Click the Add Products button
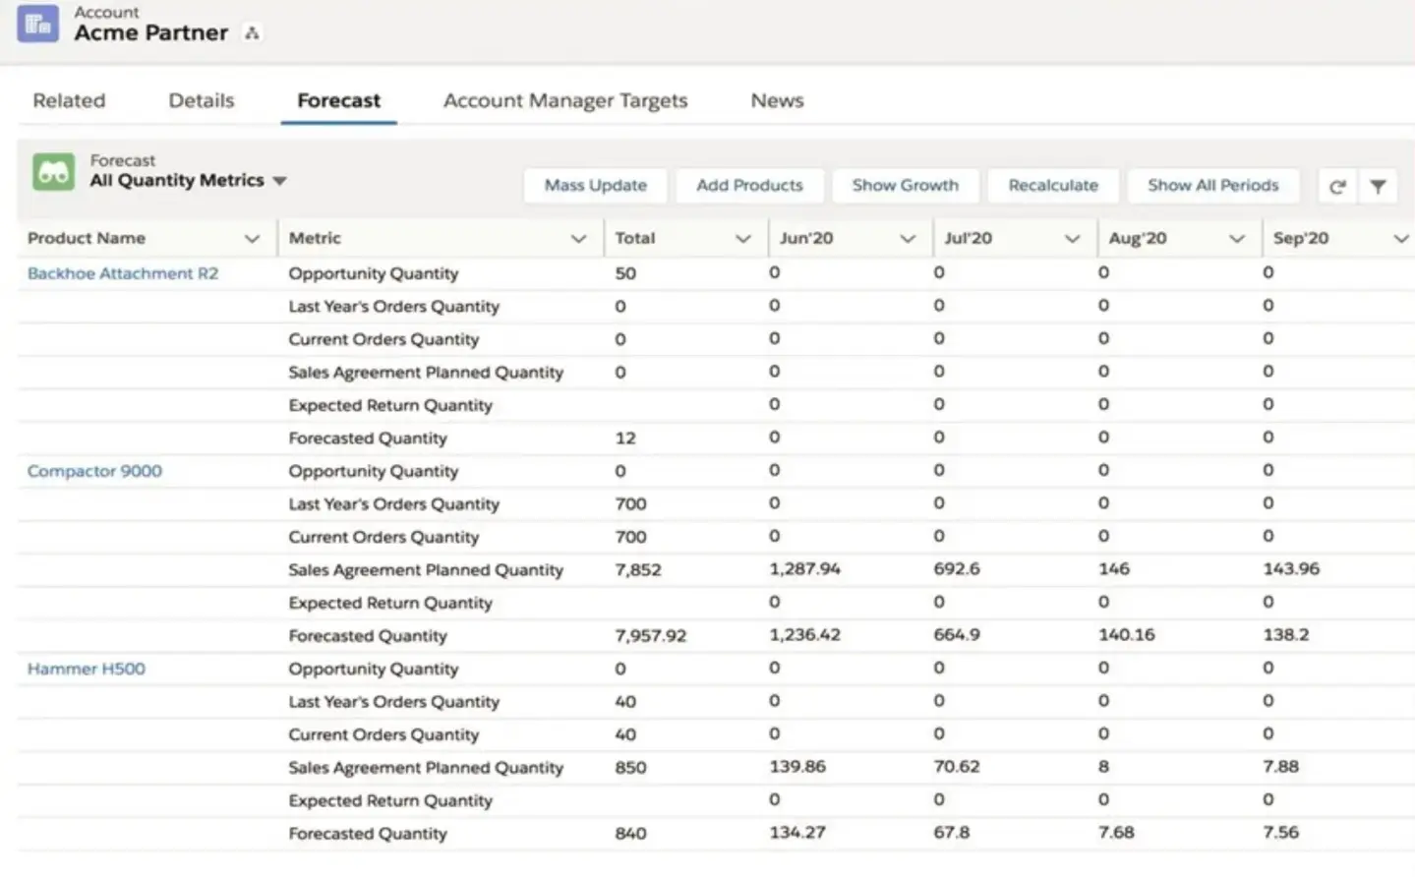 (749, 186)
